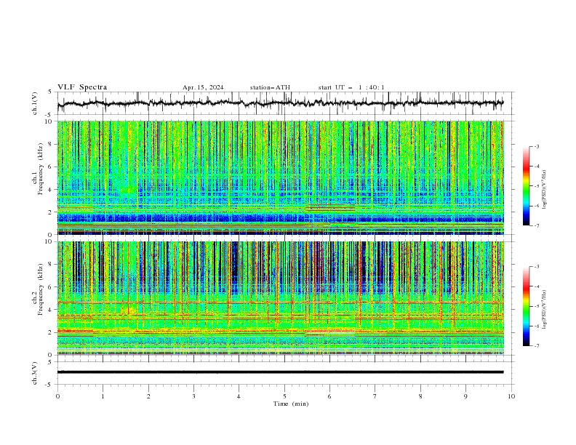Click the lower color bar's log(PSD) label
This screenshot has height=445, width=576.
(x=545, y=310)
